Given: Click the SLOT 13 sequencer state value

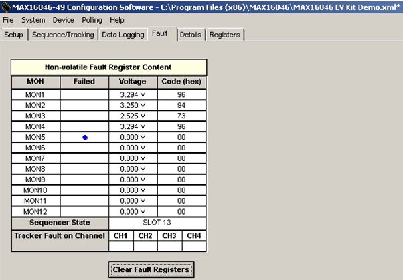Looking at the screenshot, I should (x=157, y=223).
